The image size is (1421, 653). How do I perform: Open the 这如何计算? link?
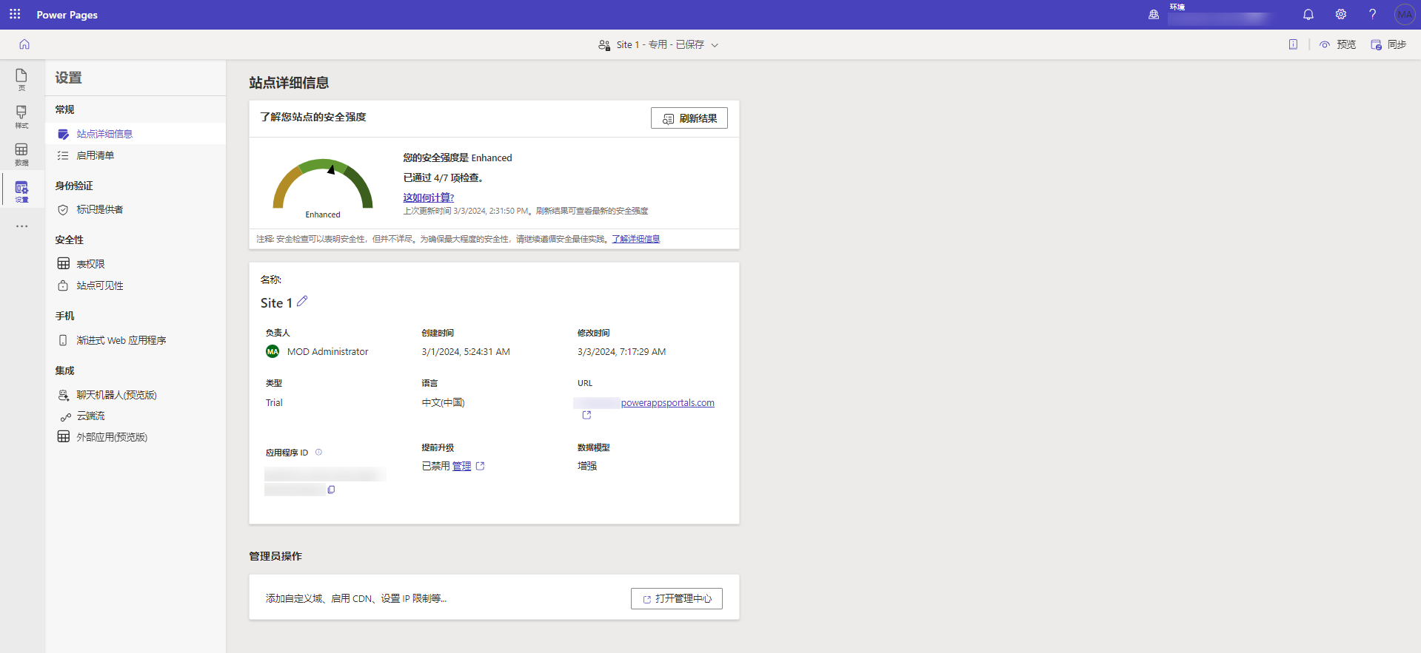[x=428, y=197]
